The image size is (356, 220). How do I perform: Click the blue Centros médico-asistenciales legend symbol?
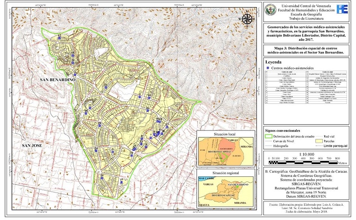tap(267, 69)
